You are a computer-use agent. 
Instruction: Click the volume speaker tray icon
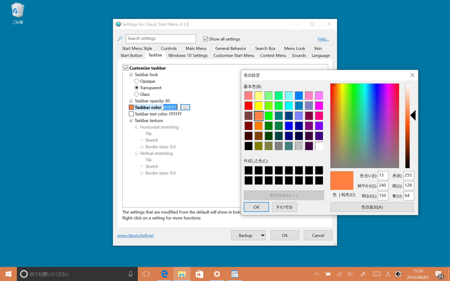pos(350,274)
